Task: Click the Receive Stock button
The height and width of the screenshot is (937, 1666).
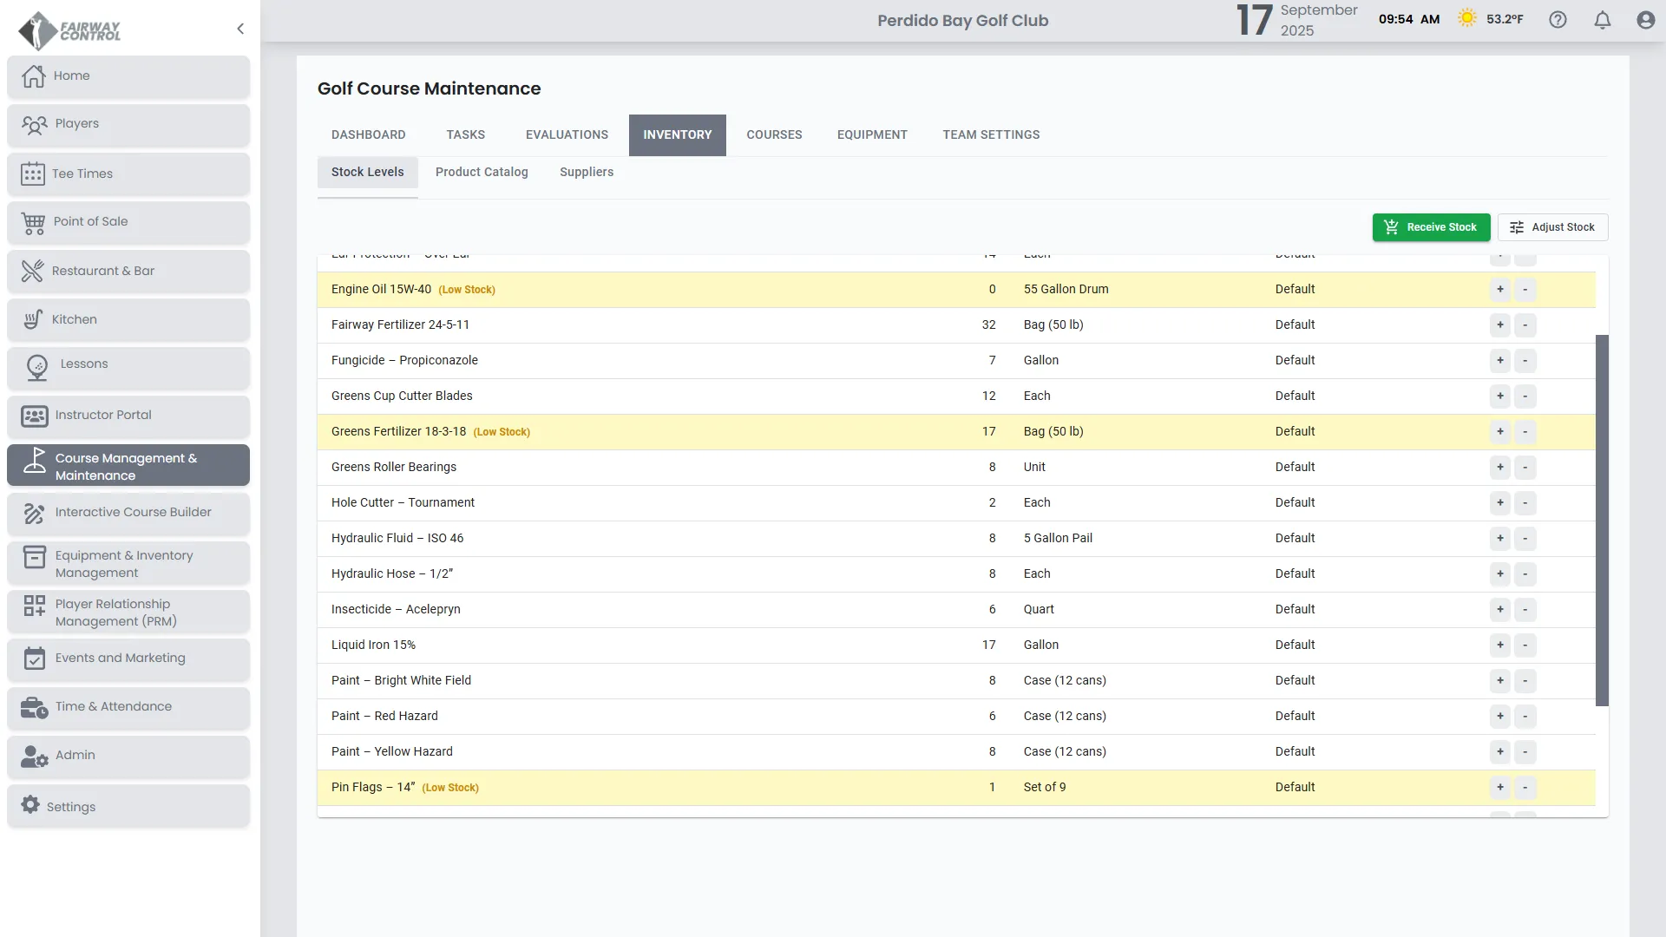Action: point(1431,227)
